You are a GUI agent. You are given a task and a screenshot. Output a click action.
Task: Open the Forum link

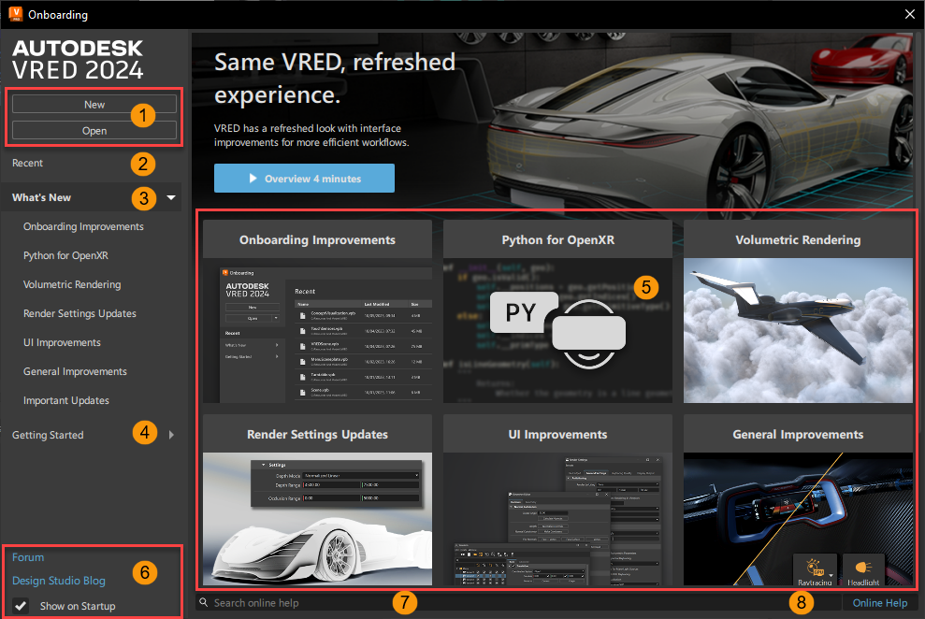click(28, 557)
